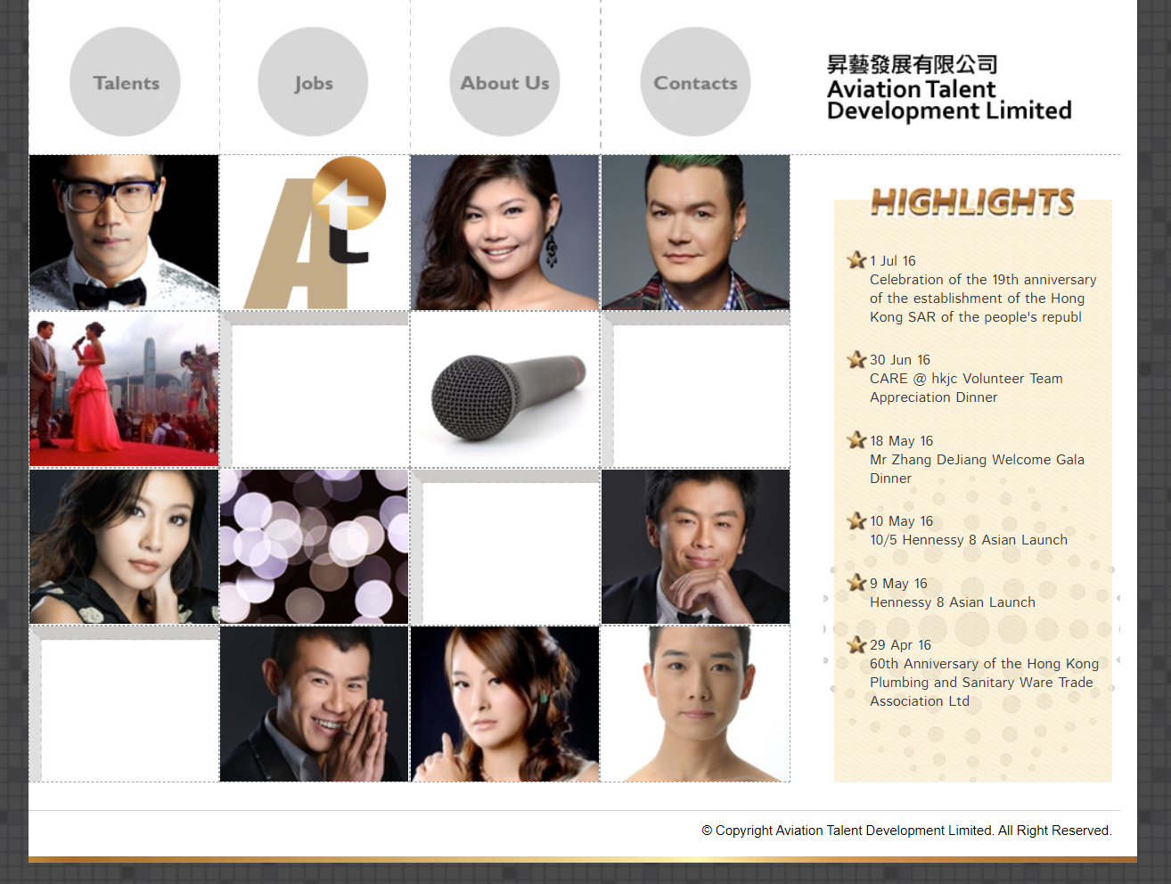Open the smiling woman with drop earring photo
1171x884 pixels.
(505, 233)
